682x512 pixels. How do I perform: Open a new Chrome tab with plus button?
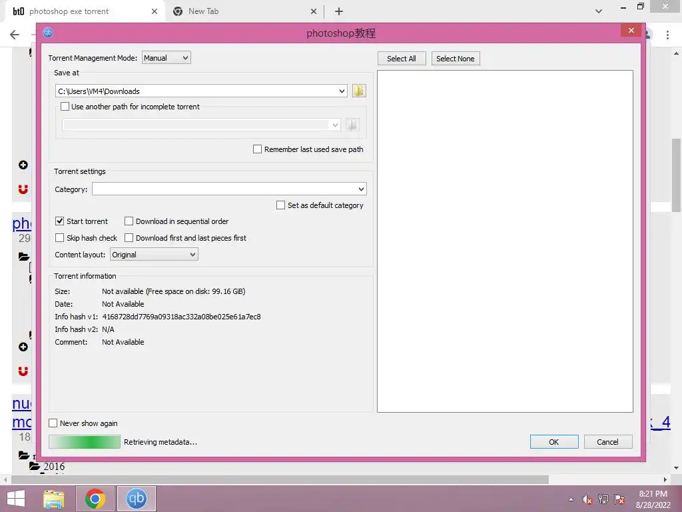pyautogui.click(x=339, y=11)
